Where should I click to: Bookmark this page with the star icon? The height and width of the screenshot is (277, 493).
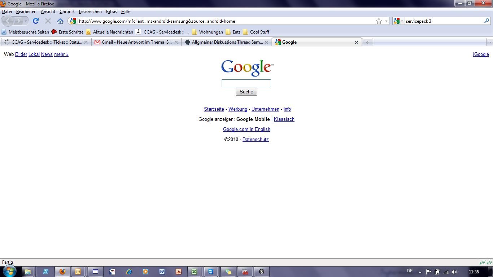(379, 21)
